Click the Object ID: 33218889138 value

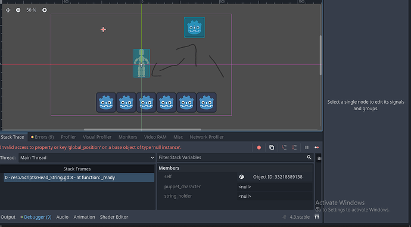(x=278, y=177)
